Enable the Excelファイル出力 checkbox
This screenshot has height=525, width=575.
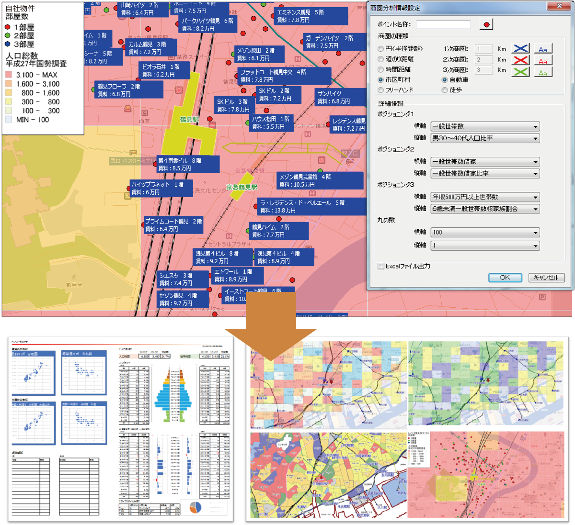coord(381,266)
